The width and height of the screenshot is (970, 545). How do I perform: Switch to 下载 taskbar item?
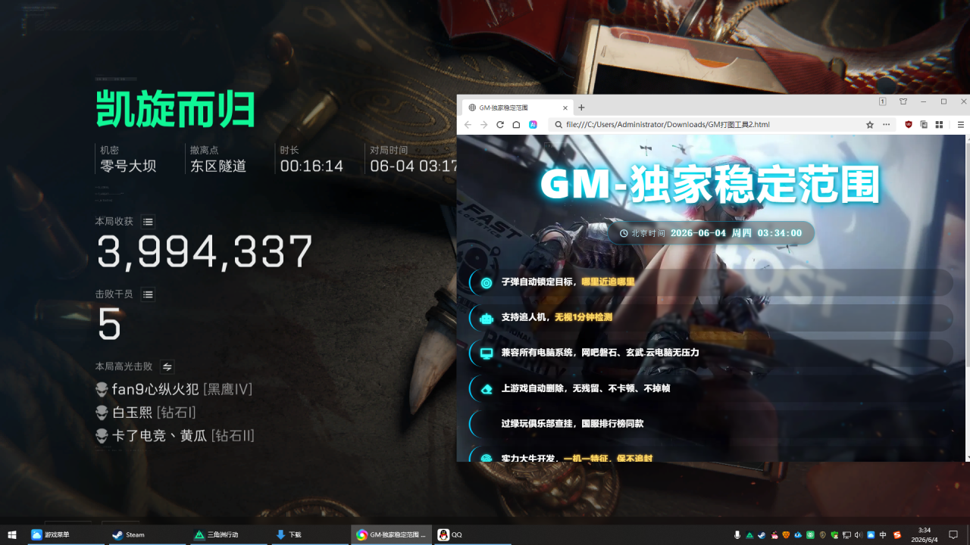[311, 534]
